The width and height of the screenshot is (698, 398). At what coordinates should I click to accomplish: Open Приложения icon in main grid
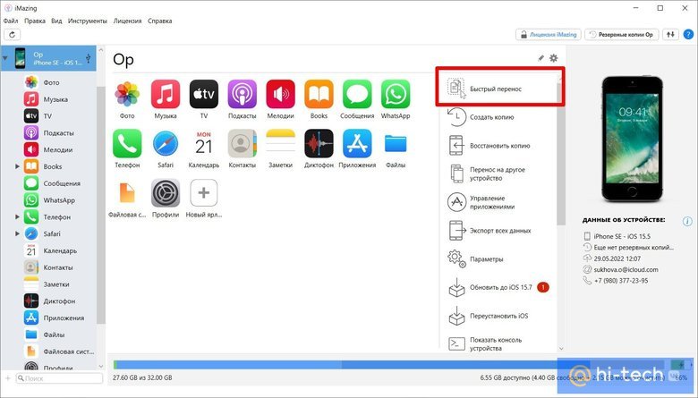[357, 144]
